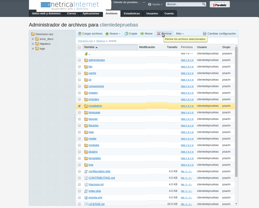Toggle the select-all checkbox in header

[79, 47]
